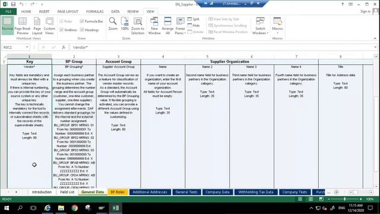This screenshot has height=214, width=380.
Task: Open Windows Start menu
Action: [x=7, y=208]
